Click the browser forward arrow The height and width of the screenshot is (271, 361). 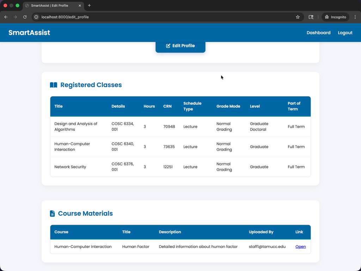15,17
